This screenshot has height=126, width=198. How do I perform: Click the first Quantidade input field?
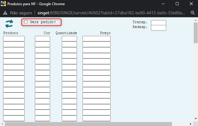pos(69,39)
